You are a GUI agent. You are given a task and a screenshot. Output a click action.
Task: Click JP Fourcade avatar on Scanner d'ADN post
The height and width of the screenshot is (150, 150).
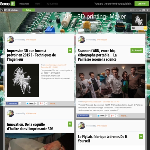tap(81, 39)
